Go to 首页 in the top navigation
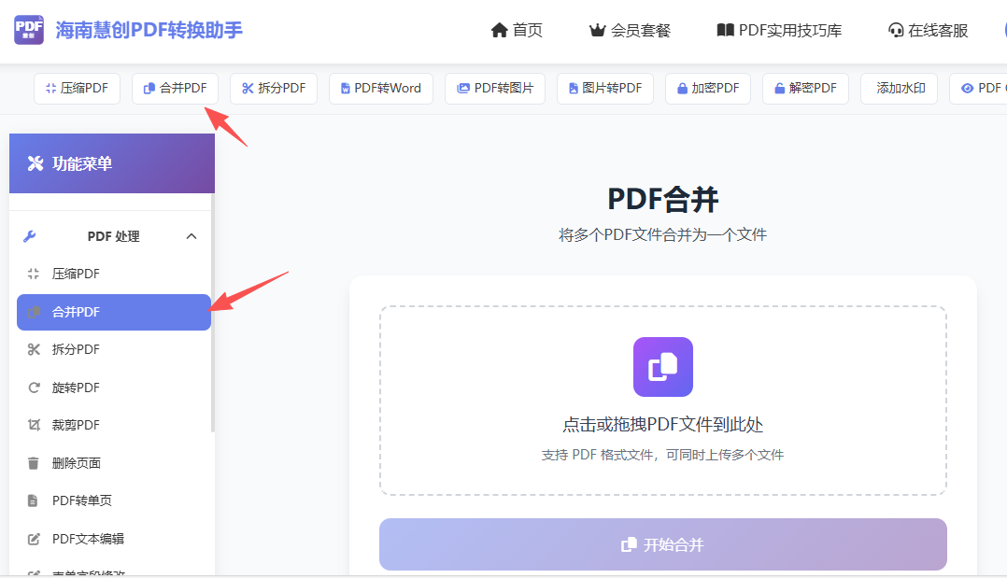This screenshot has width=1007, height=578. point(517,30)
